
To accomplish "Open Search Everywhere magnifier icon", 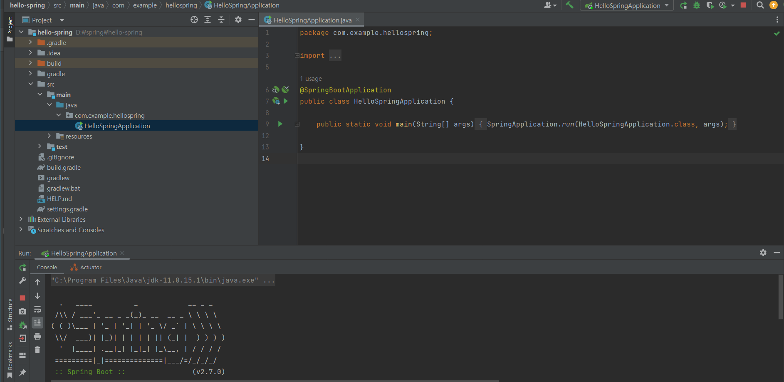I will click(x=760, y=5).
